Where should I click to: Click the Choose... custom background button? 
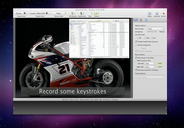click(144, 48)
